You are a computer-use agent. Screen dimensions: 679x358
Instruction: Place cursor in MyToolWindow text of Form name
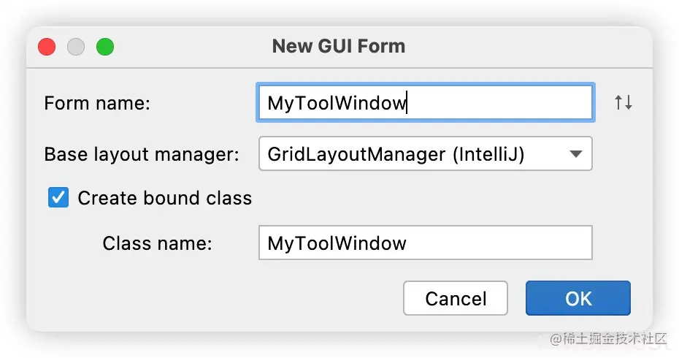point(337,103)
